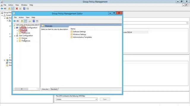The width and height of the screenshot is (190, 106).
Task: Expand Policies under User Configuration
Action: click(17, 38)
